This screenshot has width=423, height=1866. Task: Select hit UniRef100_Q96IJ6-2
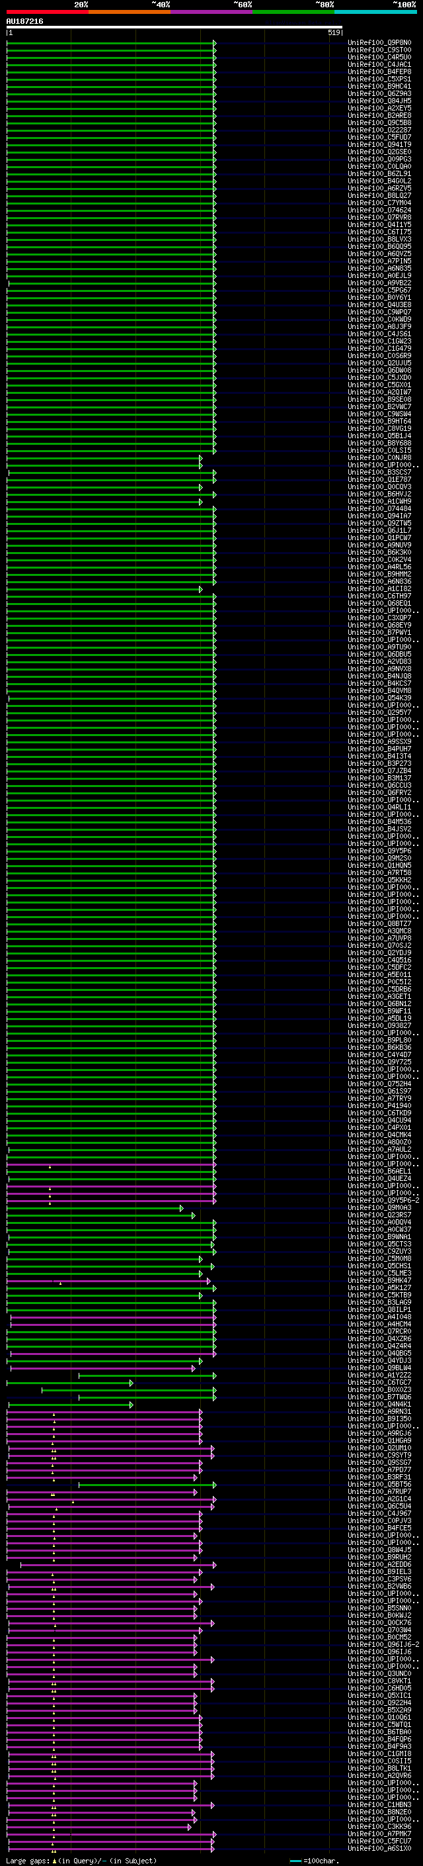pyautogui.click(x=383, y=1645)
